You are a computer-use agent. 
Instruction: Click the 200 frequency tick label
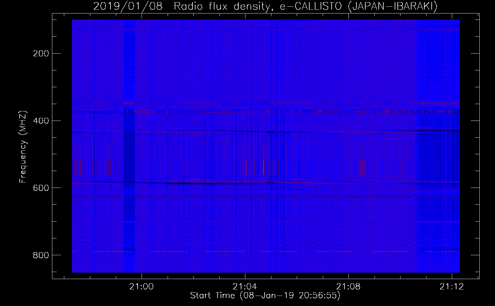point(40,54)
